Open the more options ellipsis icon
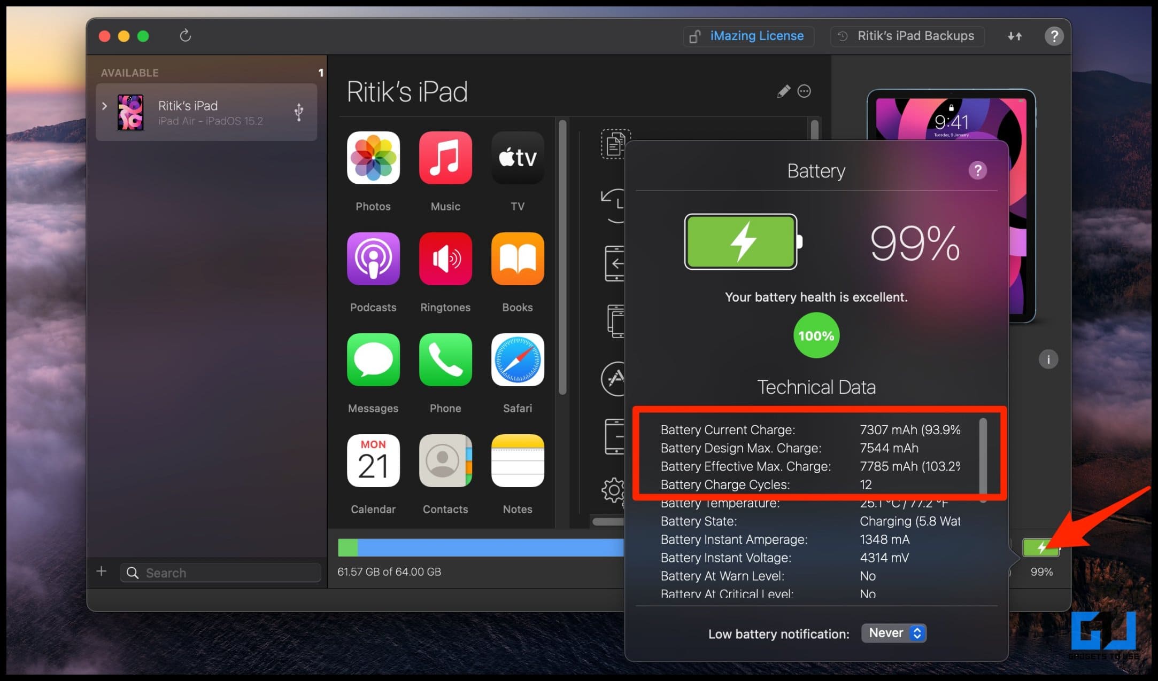Image resolution: width=1158 pixels, height=681 pixels. tap(804, 91)
